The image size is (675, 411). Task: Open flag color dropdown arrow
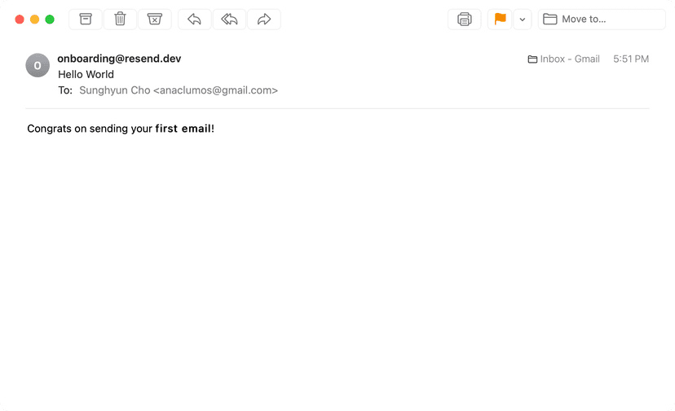(x=523, y=19)
